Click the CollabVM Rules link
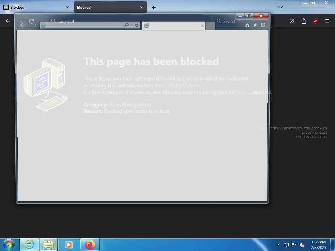 click(182, 86)
